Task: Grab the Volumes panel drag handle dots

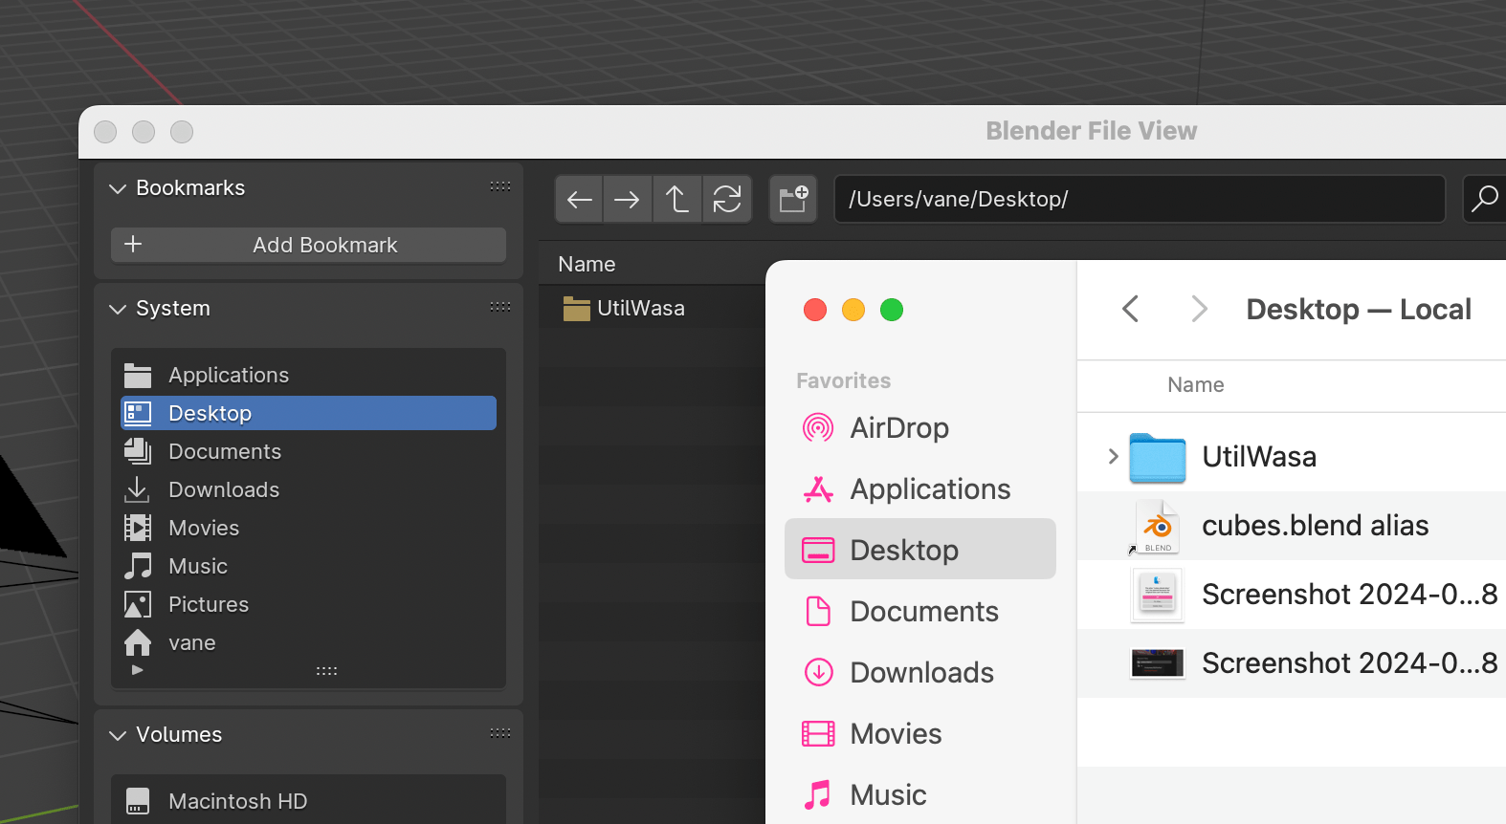Action: coord(500,733)
